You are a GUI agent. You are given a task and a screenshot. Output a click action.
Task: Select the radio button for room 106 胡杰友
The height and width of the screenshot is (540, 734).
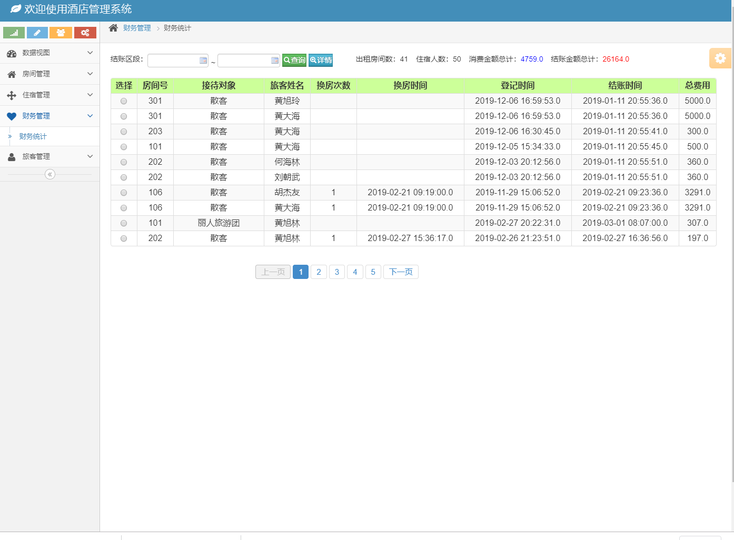click(x=124, y=192)
